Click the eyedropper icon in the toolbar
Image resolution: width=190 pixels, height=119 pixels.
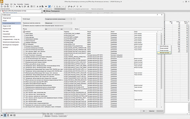coord(74,6)
